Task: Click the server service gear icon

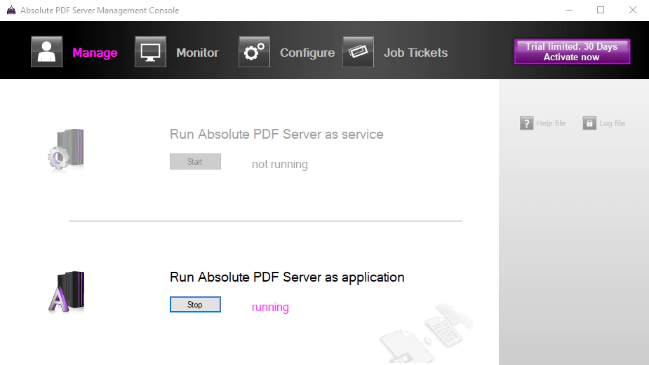Action: tap(66, 149)
